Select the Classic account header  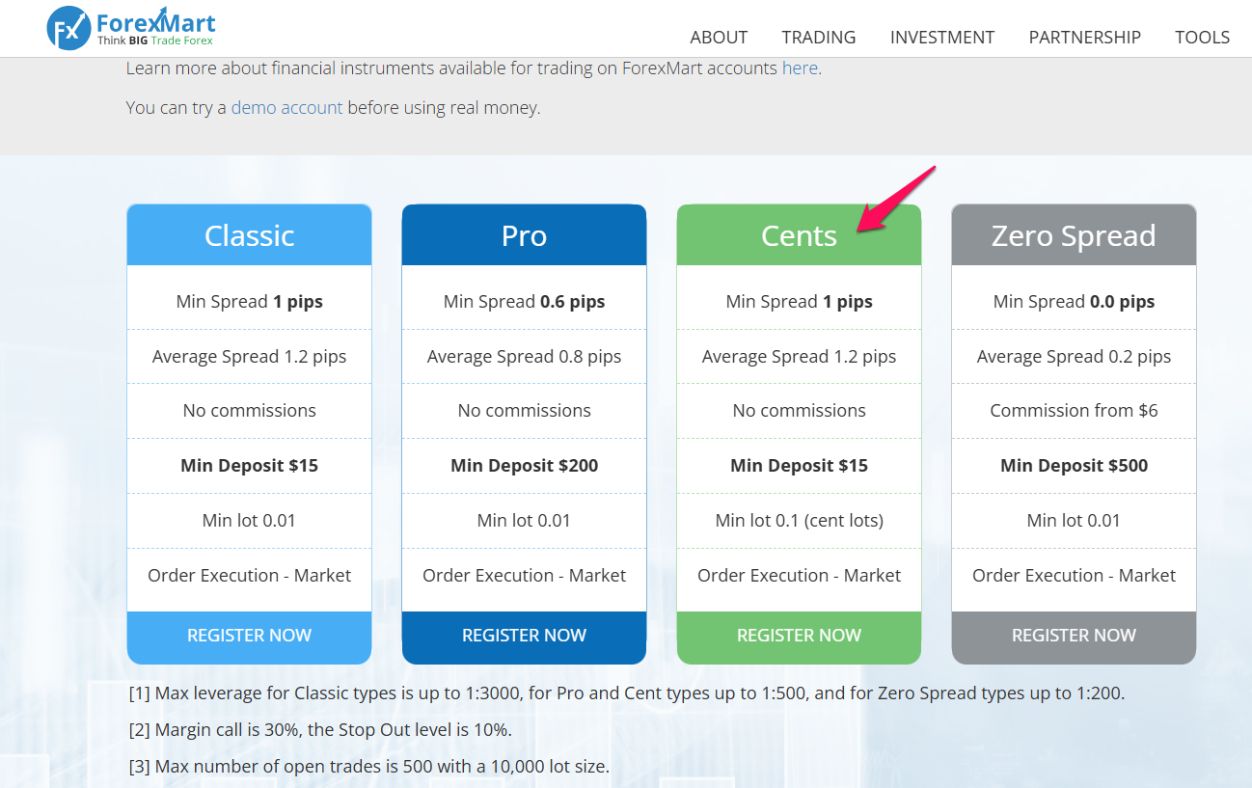249,235
